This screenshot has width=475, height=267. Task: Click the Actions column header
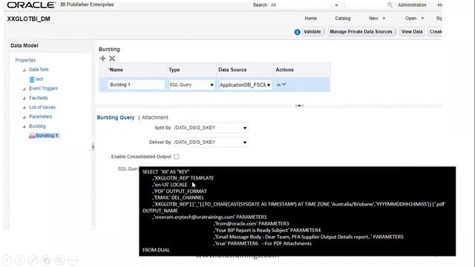click(x=284, y=70)
